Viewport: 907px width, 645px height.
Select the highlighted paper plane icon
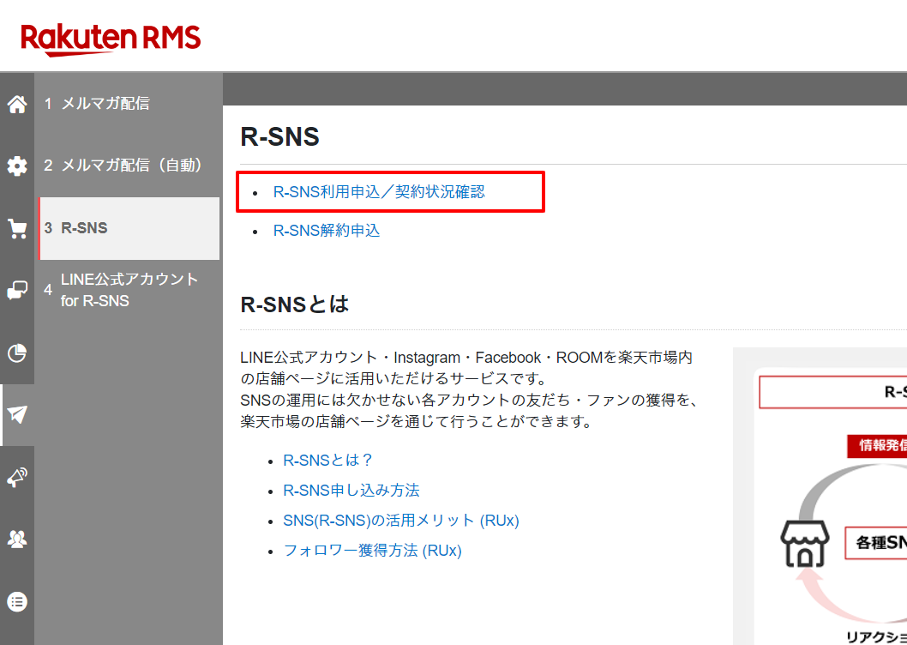[16, 415]
